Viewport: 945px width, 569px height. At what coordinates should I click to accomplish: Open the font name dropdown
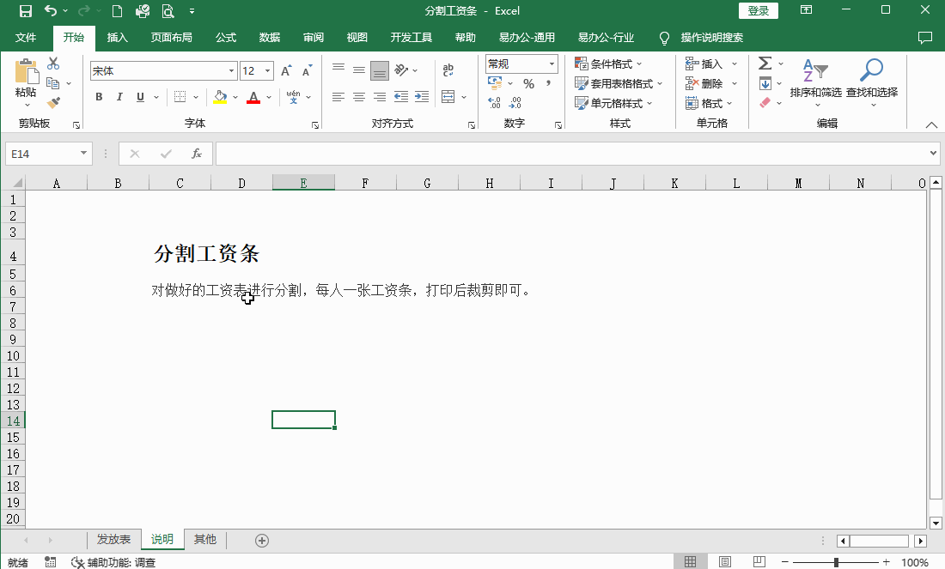[231, 71]
